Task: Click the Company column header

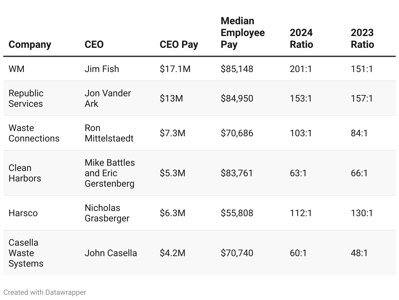Action: tap(30, 45)
